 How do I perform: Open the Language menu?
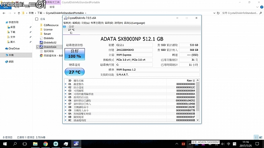[x=135, y=23]
